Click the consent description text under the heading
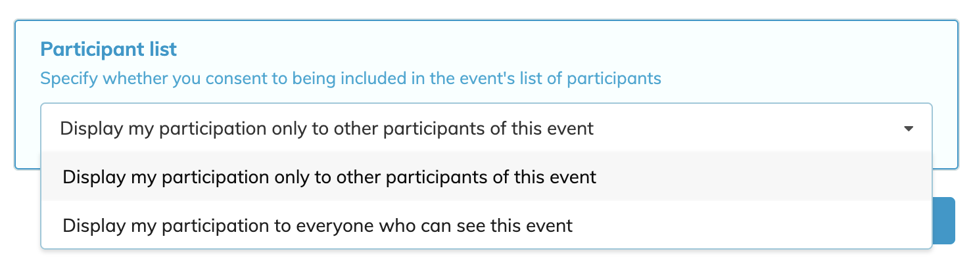 tap(350, 79)
